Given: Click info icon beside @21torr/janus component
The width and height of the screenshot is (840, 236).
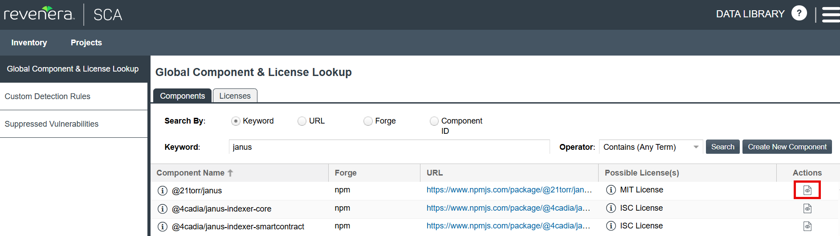Looking at the screenshot, I should click(x=163, y=191).
